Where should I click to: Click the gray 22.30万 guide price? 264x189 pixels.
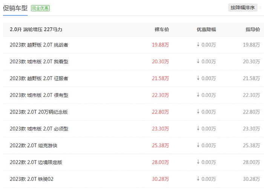[252, 95]
